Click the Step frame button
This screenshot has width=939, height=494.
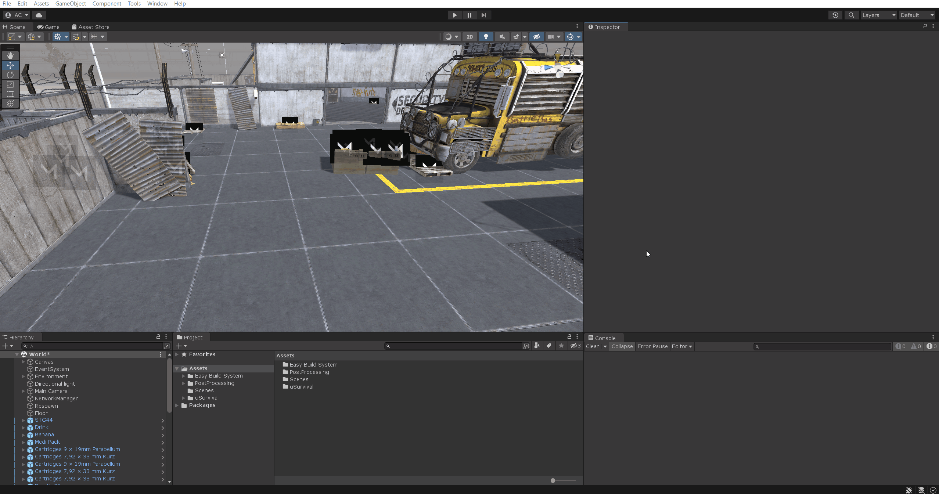(x=483, y=15)
